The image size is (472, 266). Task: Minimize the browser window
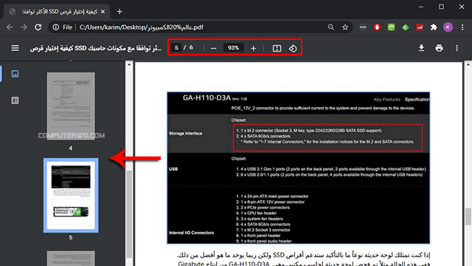click(421, 7)
